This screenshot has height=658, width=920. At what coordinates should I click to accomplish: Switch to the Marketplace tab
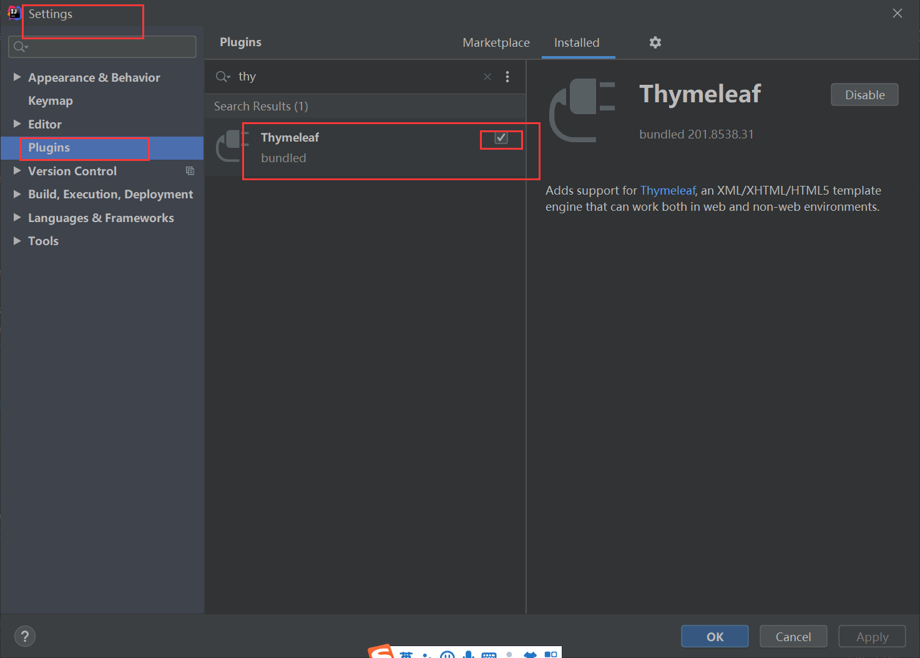(496, 42)
